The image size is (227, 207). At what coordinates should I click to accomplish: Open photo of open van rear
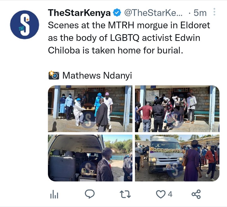pyautogui.click(x=90, y=158)
